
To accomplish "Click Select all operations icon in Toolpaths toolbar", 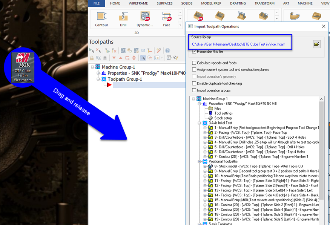I will click(x=92, y=51).
